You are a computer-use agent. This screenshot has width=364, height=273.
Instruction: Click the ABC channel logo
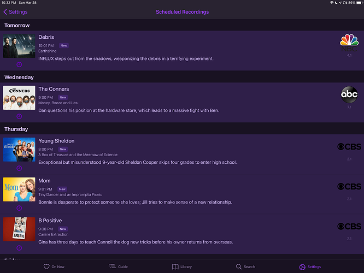point(349,94)
